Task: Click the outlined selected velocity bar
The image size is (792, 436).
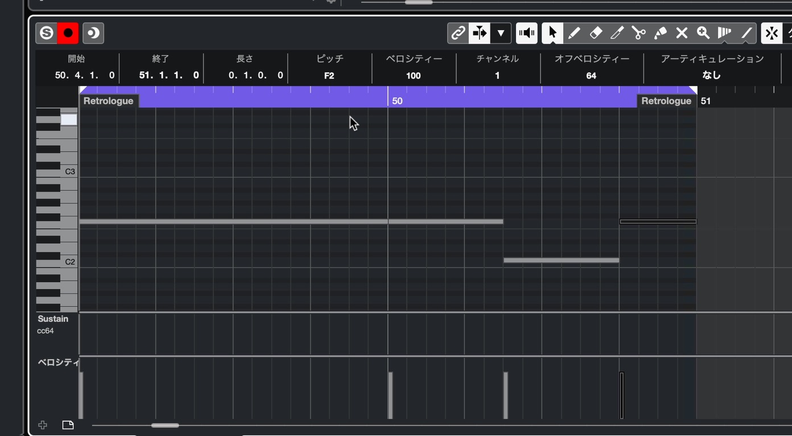Action: pos(622,396)
